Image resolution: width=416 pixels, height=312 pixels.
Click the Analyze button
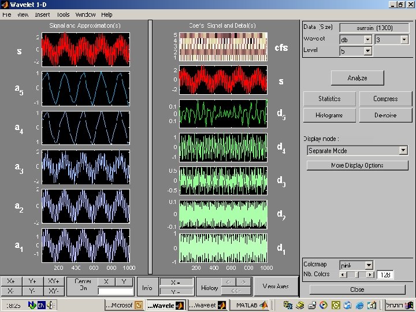pos(357,78)
